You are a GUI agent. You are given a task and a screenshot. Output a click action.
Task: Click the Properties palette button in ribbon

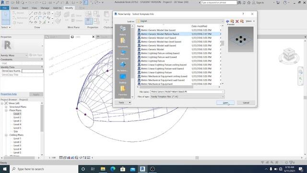click(88, 21)
